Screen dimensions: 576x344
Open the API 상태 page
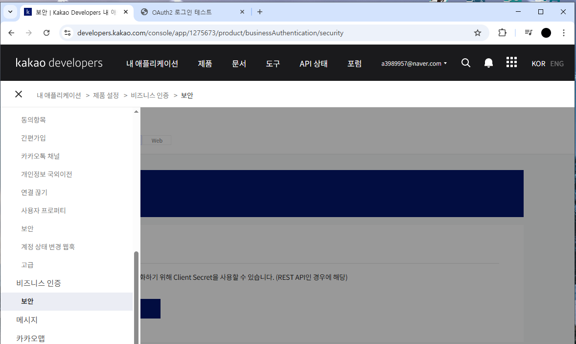(x=313, y=64)
